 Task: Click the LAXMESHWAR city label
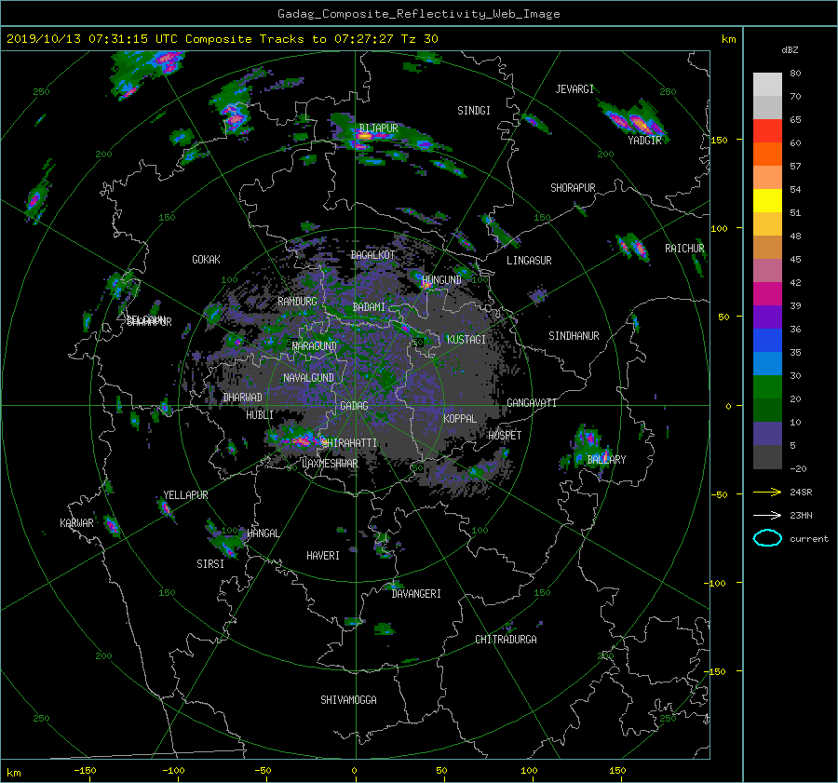click(330, 464)
